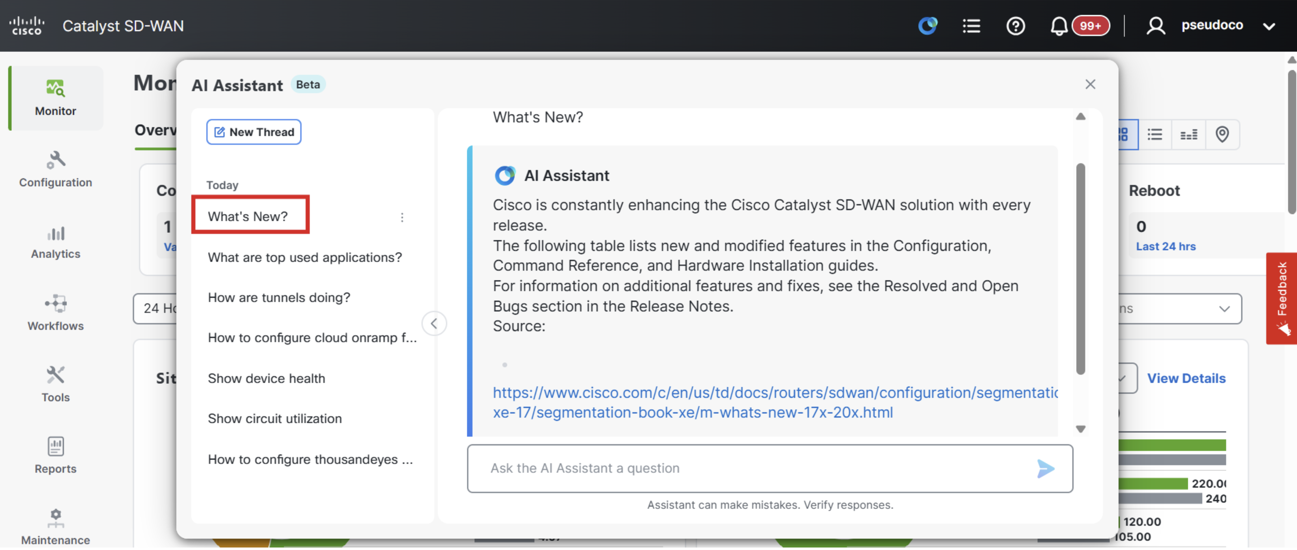Open the Monitor section in sidebar

point(55,98)
